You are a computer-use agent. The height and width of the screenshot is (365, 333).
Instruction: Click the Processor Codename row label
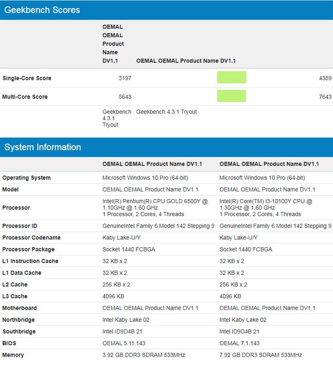pyautogui.click(x=32, y=238)
